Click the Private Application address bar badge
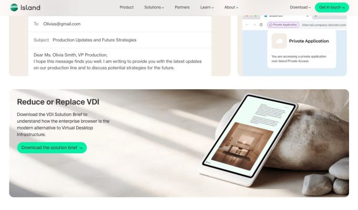Screen dimensions: 358x210 283,25
